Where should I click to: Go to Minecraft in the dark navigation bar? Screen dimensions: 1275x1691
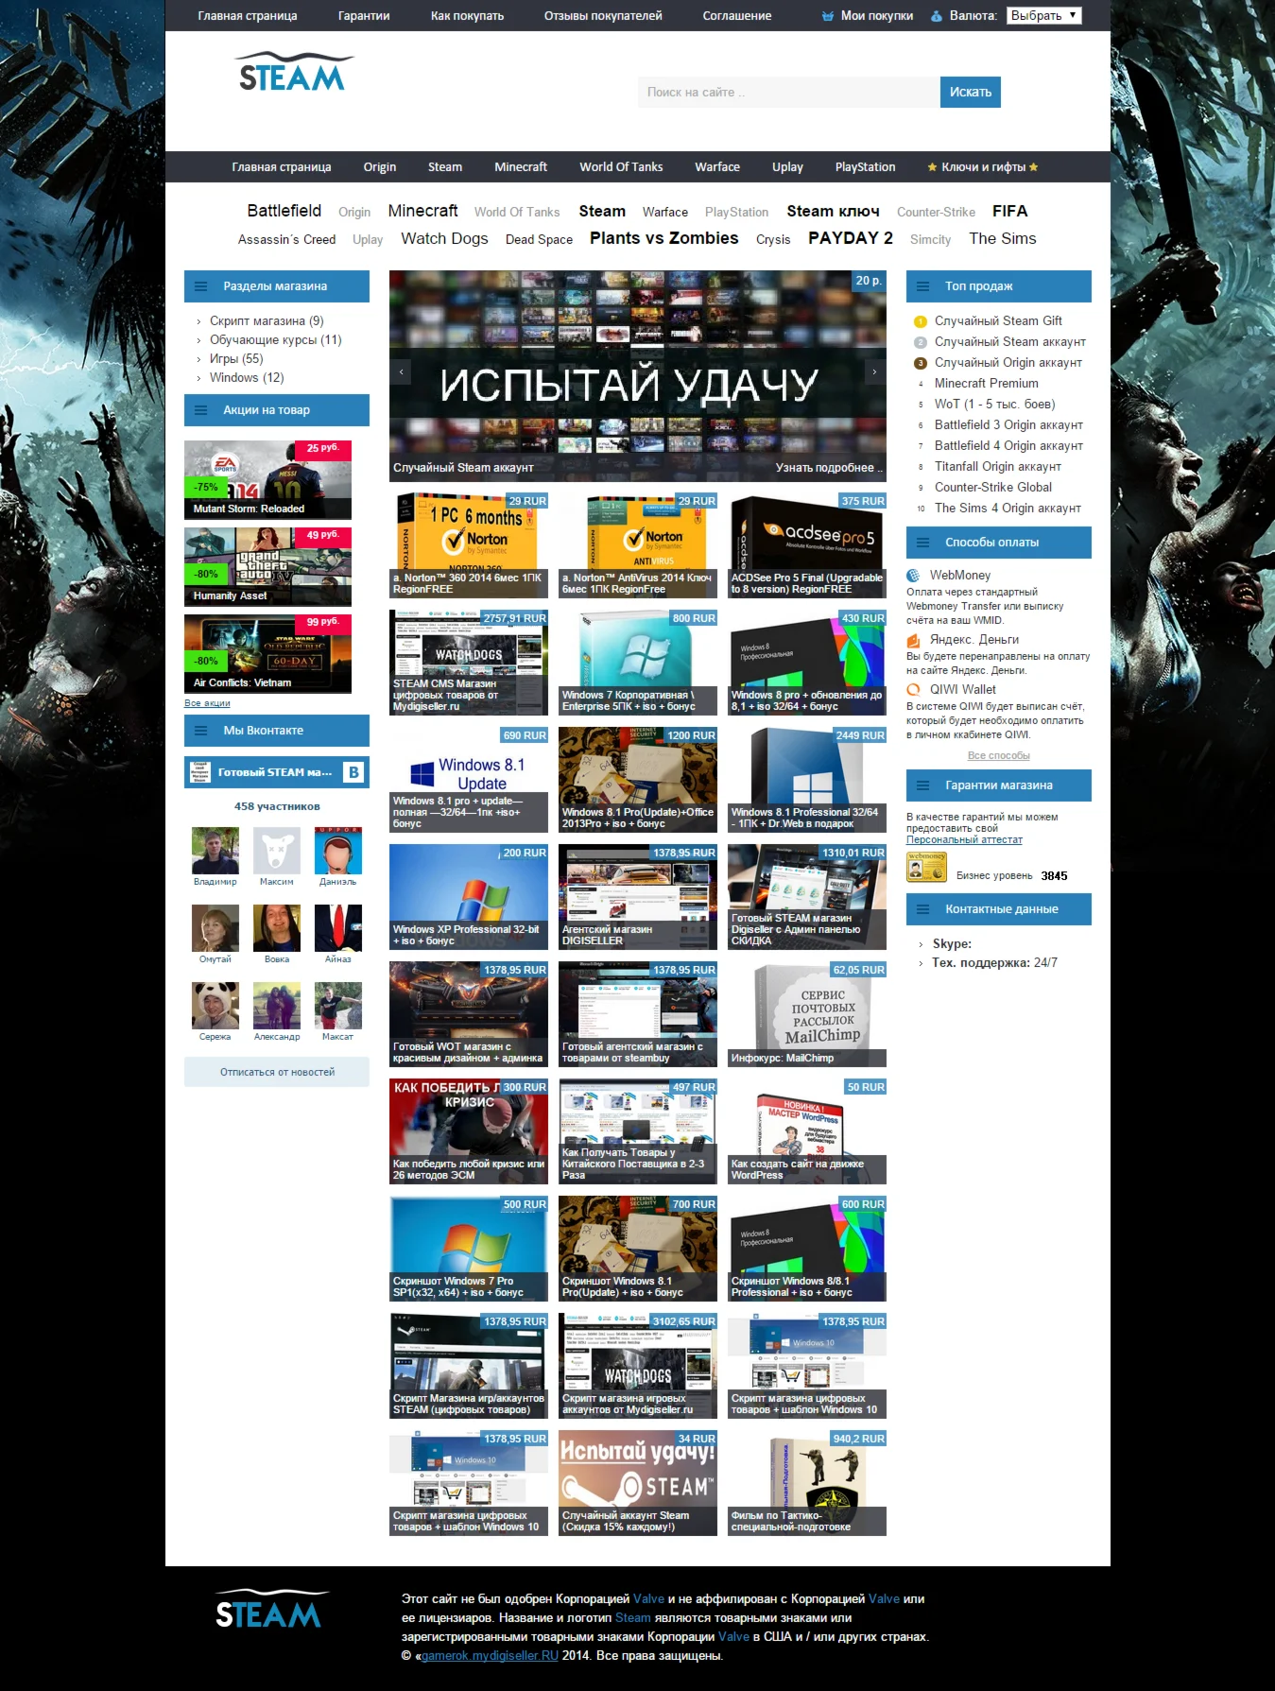521,167
